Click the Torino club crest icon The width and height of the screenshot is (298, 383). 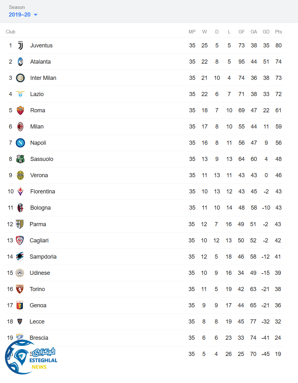point(20,289)
